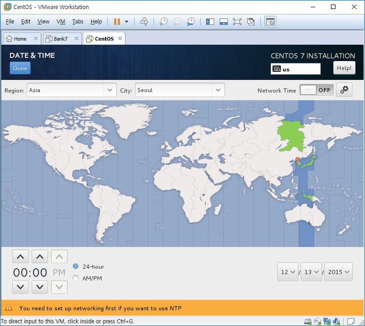Switch to Unity mode icon

point(251,22)
